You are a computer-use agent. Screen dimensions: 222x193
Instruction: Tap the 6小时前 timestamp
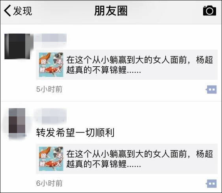(x=49, y=183)
